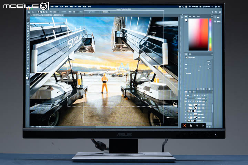Open the layer Opacity dropdown
This screenshot has height=165, width=248.
(x=206, y=98)
